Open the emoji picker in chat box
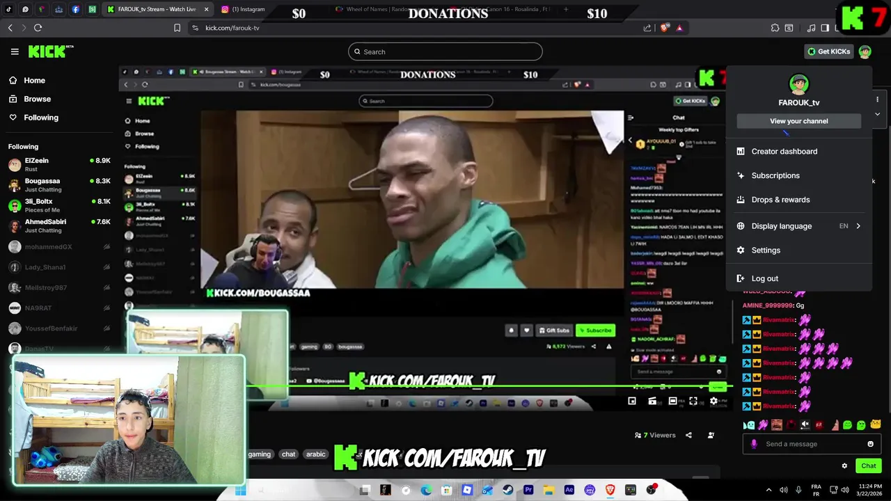 coord(870,444)
